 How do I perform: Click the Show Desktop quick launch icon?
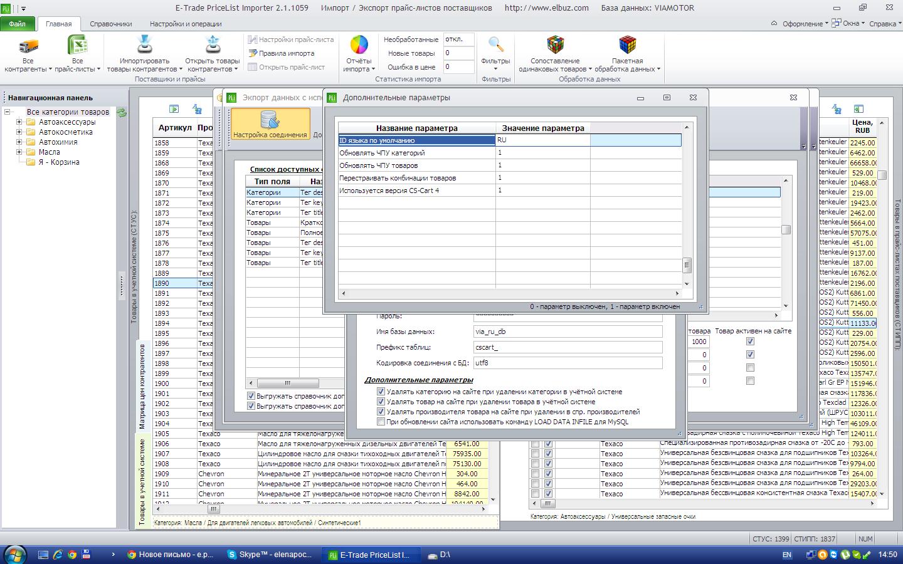click(x=43, y=555)
